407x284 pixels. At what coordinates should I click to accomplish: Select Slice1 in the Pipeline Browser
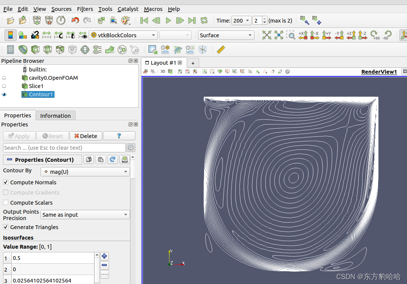(36, 86)
